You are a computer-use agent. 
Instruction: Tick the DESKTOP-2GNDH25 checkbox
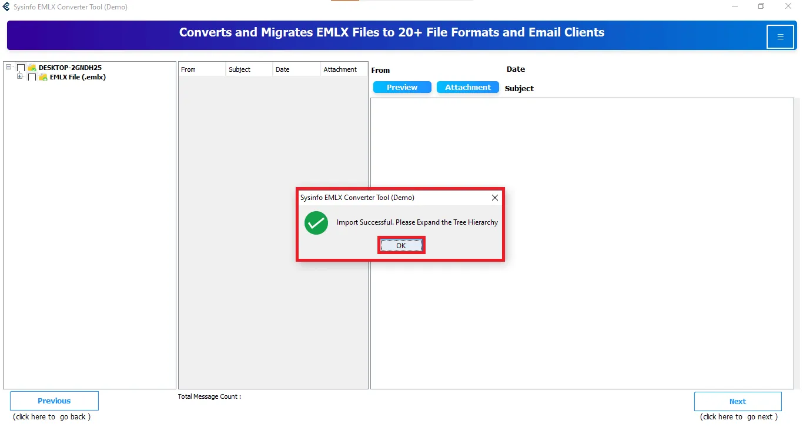21,68
